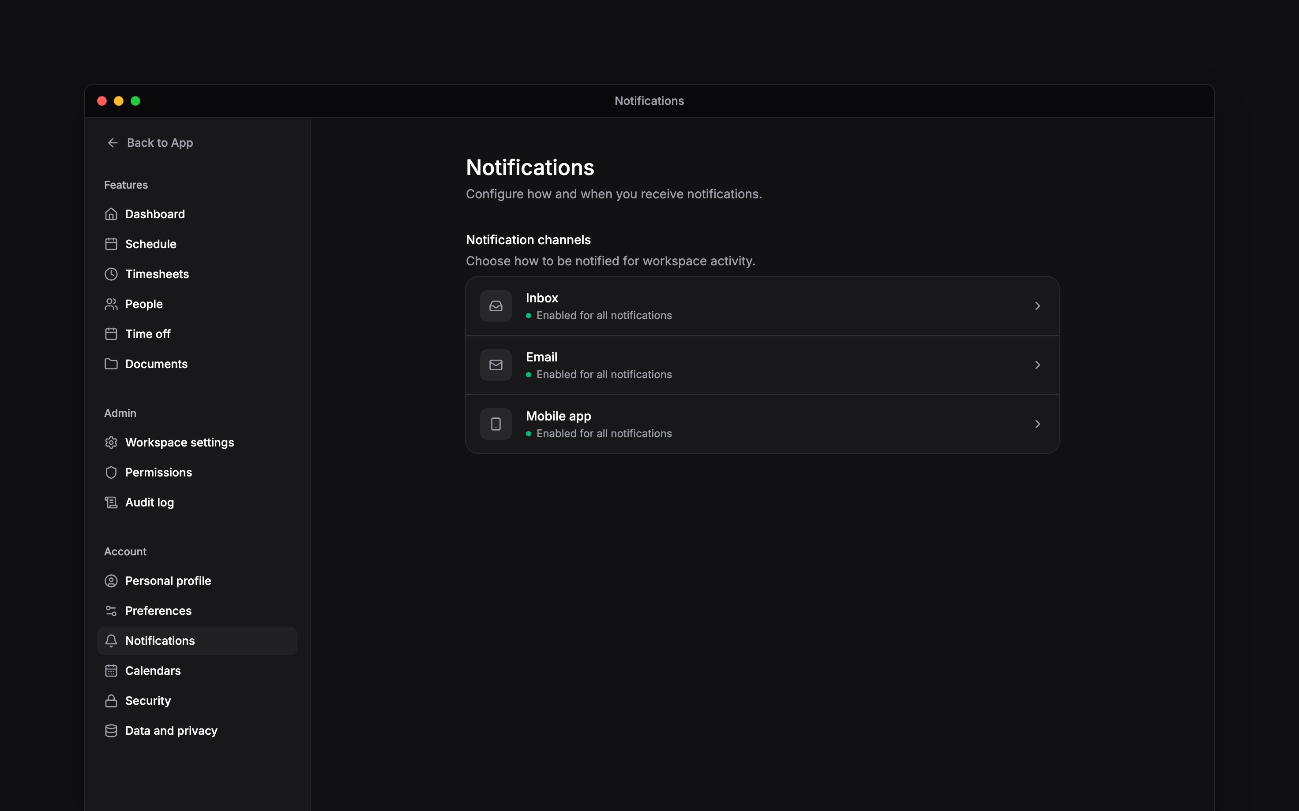The image size is (1299, 811).
Task: Go to Timesheets in sidebar
Action: coord(197,274)
